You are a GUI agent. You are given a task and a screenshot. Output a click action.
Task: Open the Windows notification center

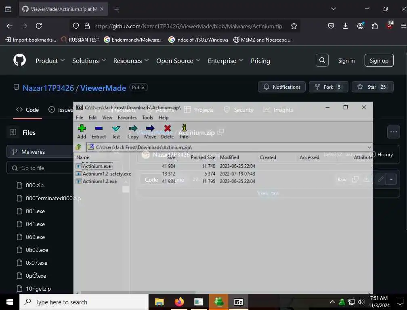point(400,302)
